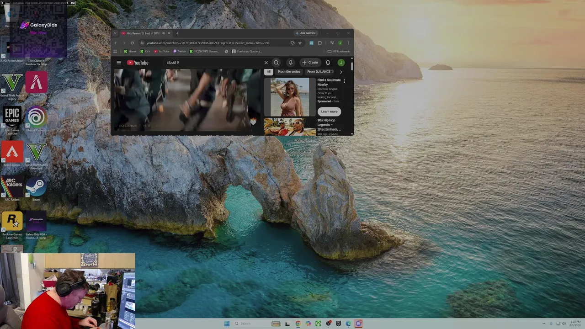The image size is (585, 329).
Task: Show hidden system tray icons
Action: tap(543, 324)
